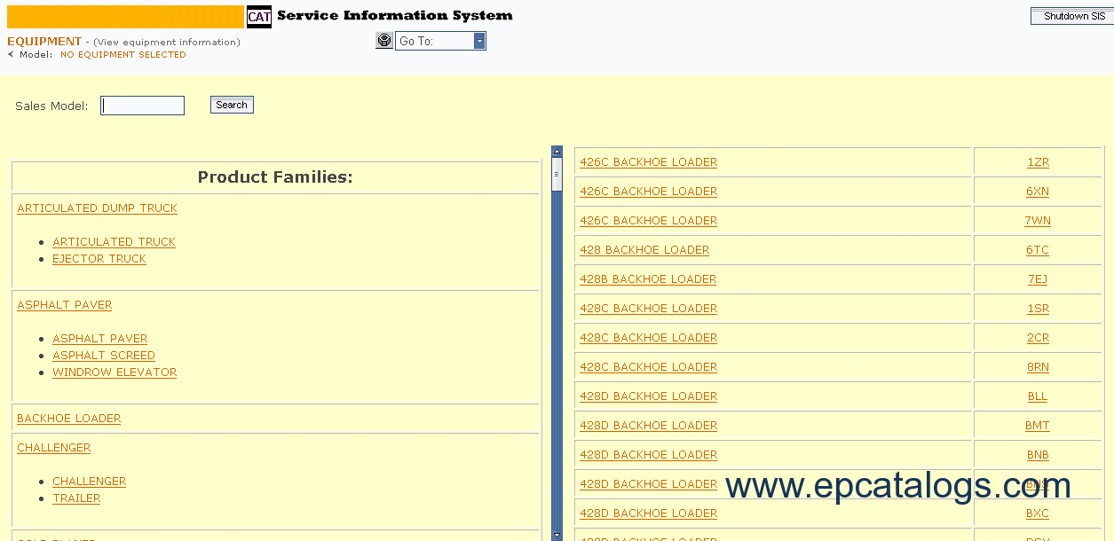1114x541 pixels.
Task: Open the BACKHOE LOADER product family
Action: 68,419
